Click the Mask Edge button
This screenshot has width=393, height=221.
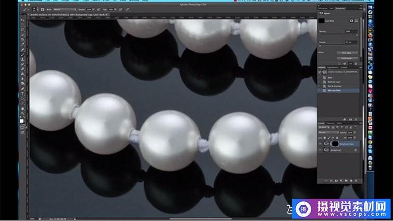347,53
